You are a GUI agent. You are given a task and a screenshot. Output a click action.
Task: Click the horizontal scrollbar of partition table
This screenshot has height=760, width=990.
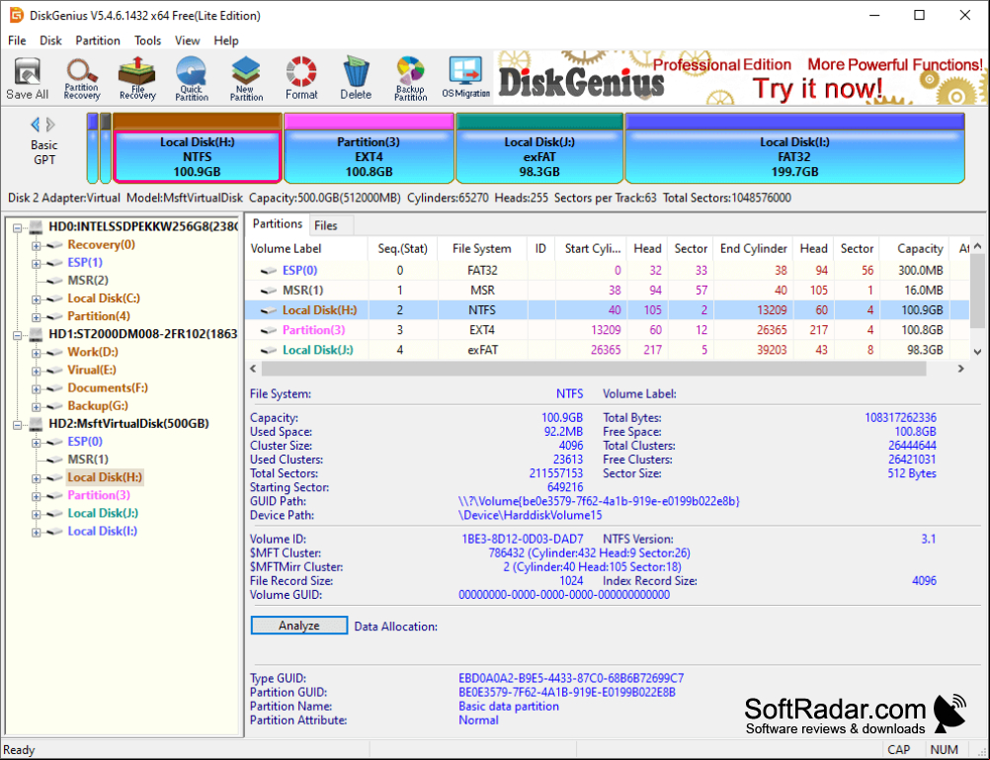[594, 369]
